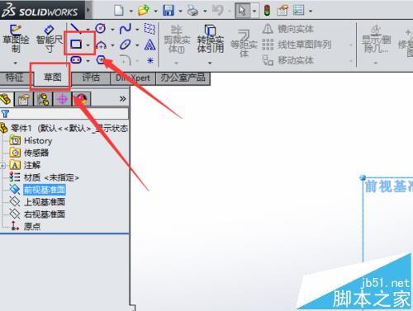Open the DimXpertManager tab

(62, 99)
